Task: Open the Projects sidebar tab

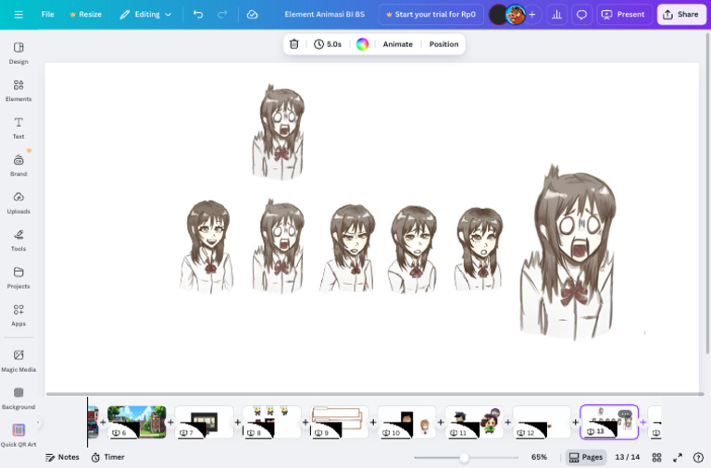Action: point(19,277)
